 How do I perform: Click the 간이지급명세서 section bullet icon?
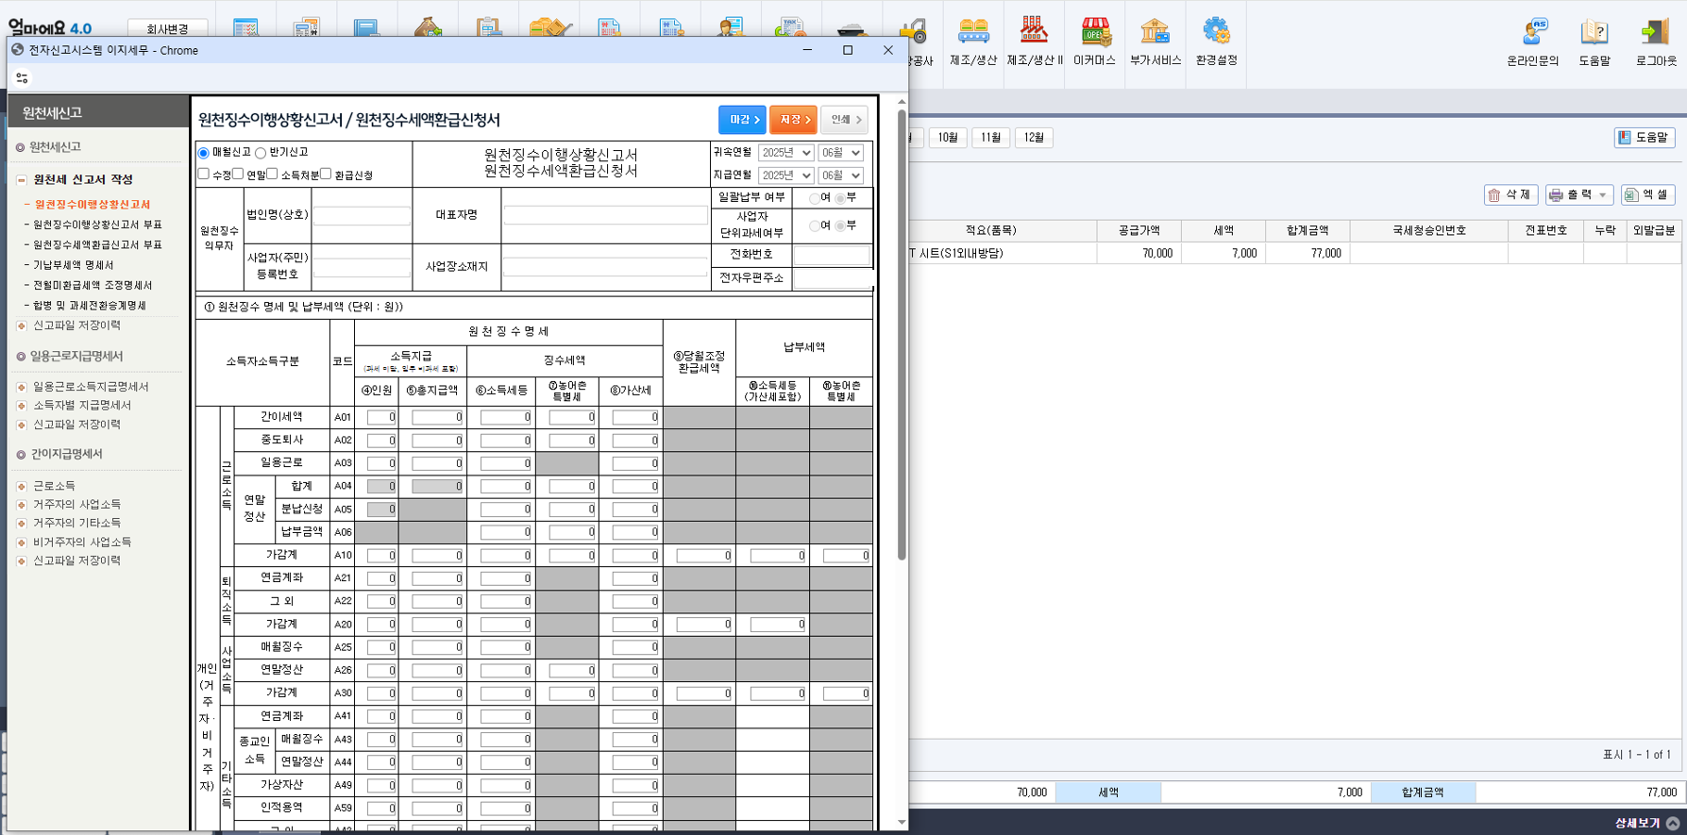[x=20, y=455]
